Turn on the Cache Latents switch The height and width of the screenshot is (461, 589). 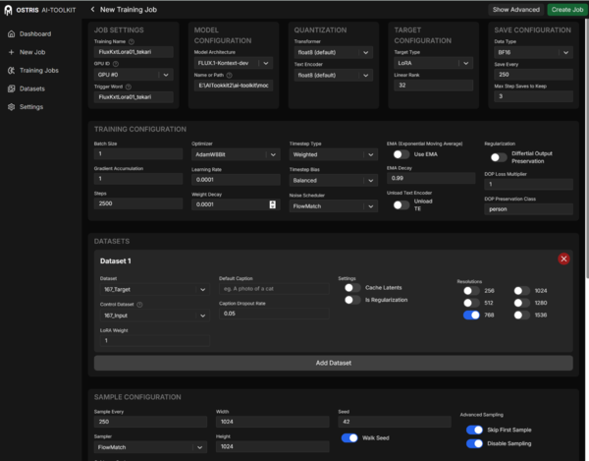pos(351,287)
